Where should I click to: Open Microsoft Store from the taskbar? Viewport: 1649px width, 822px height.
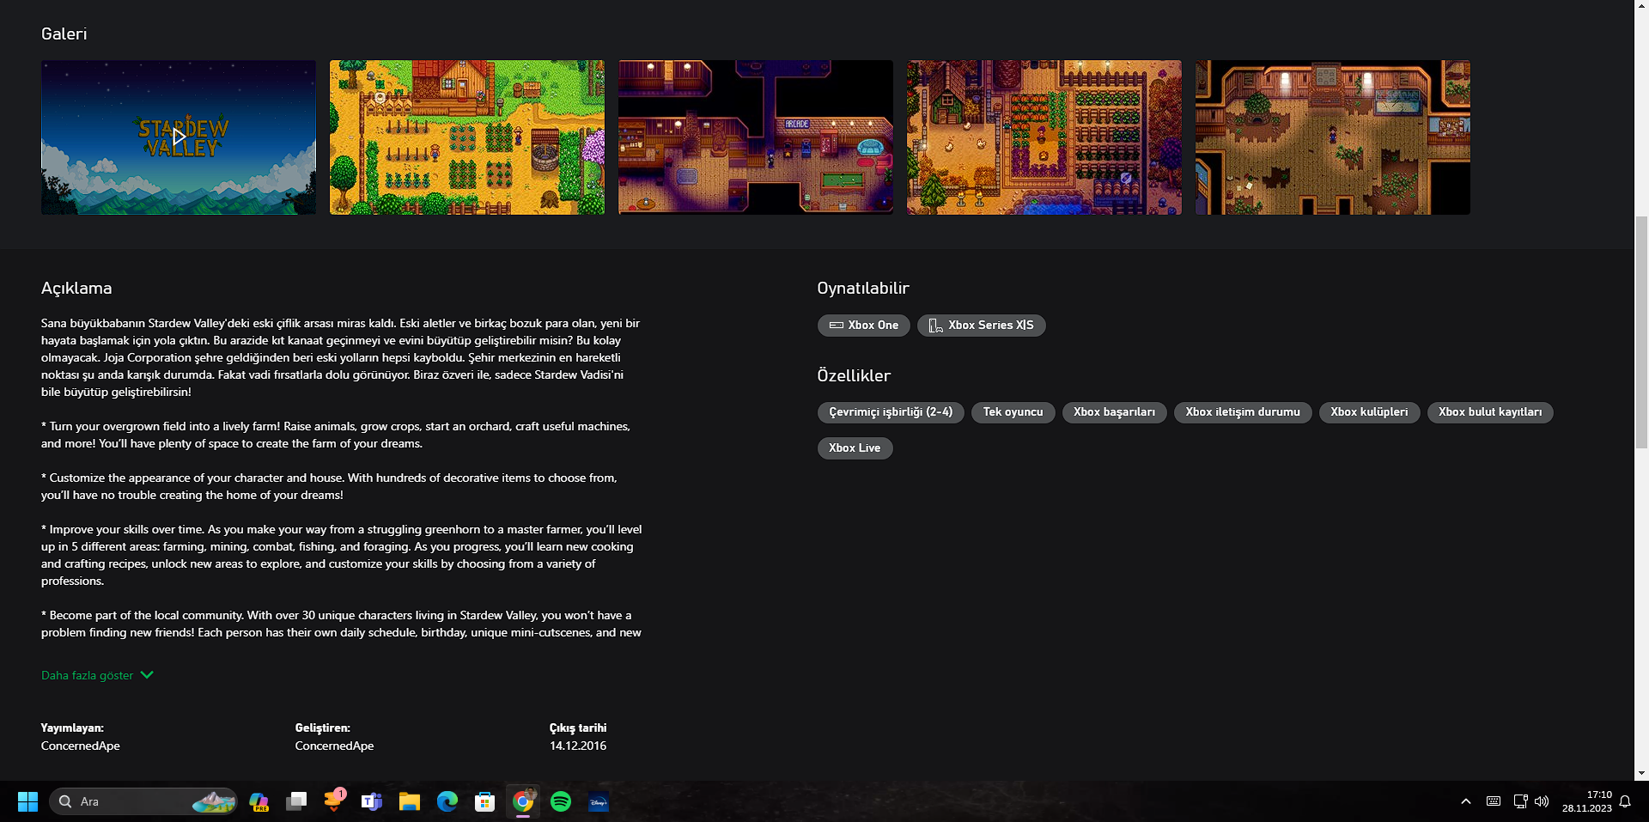tap(485, 801)
